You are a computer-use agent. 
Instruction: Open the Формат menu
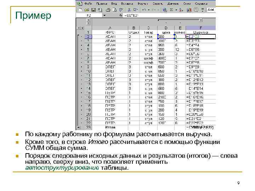tap(143, 4)
